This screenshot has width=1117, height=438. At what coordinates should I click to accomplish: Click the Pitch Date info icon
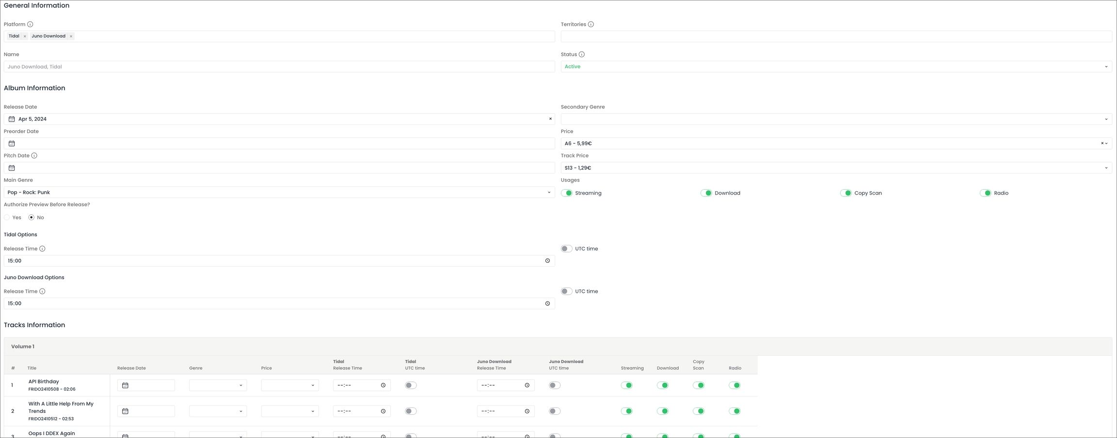[x=34, y=155]
